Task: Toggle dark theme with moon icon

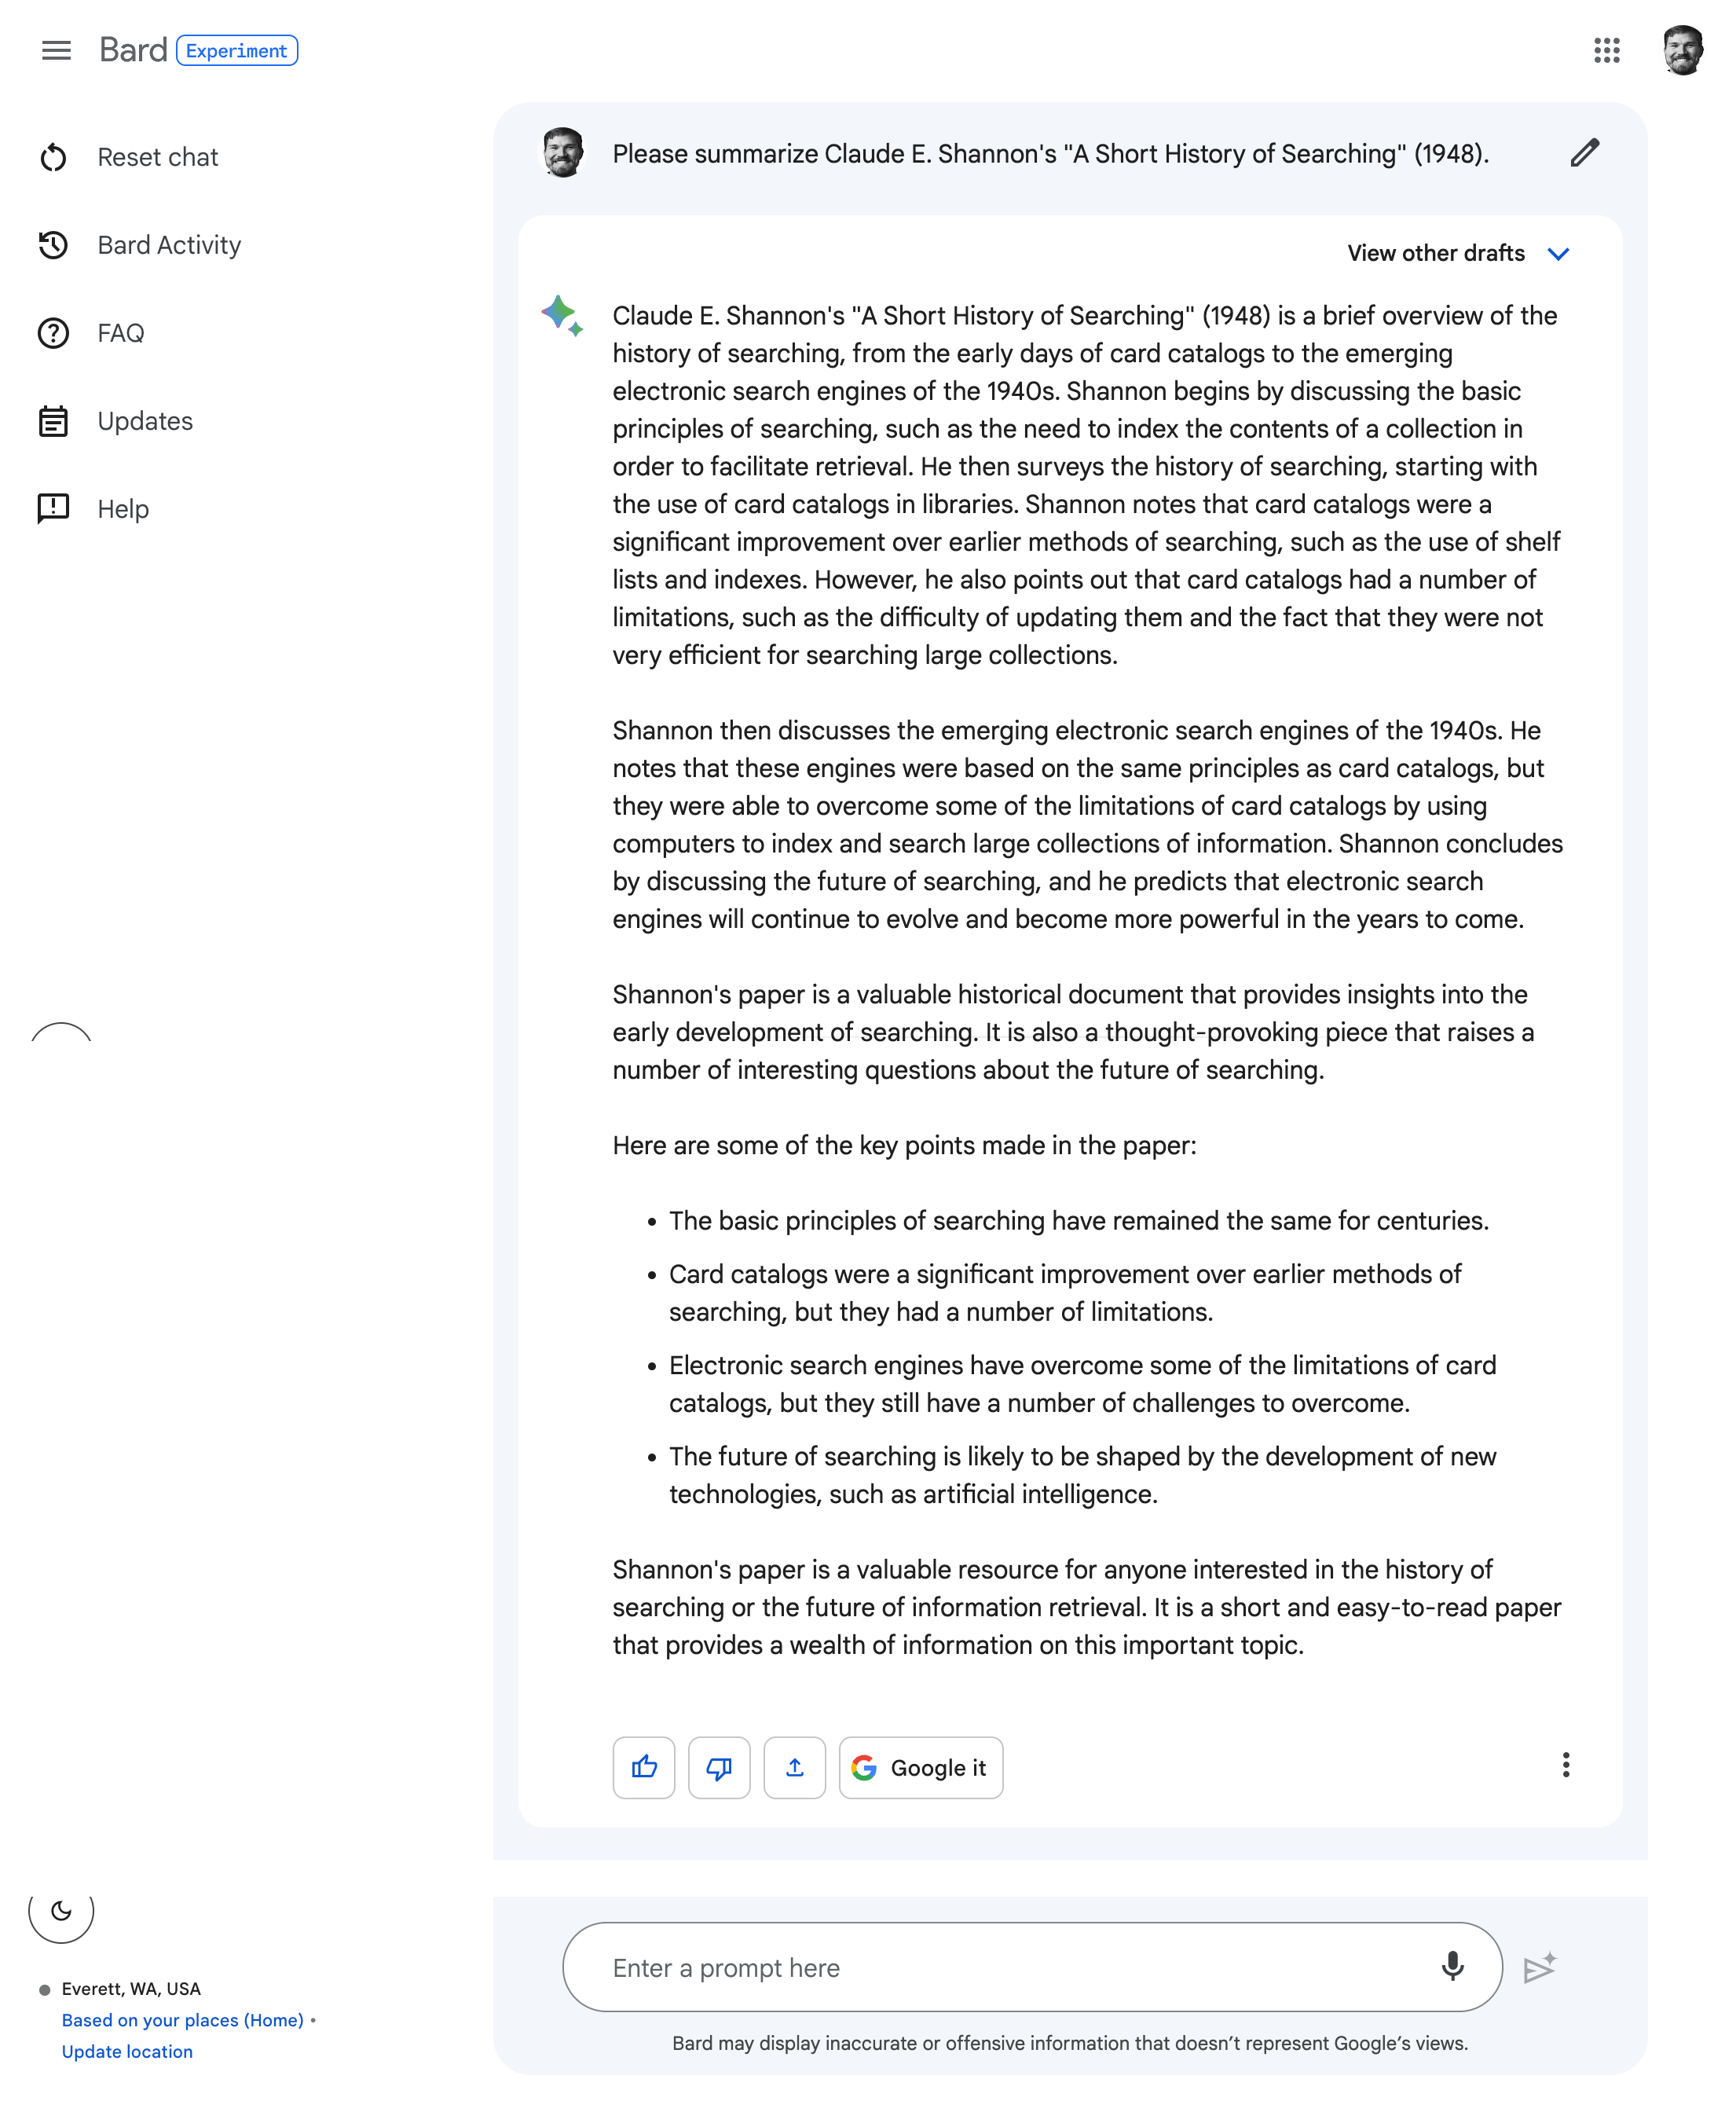Action: point(61,1911)
